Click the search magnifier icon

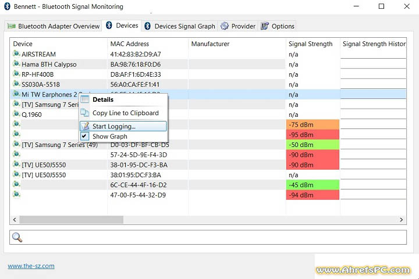(x=17, y=237)
